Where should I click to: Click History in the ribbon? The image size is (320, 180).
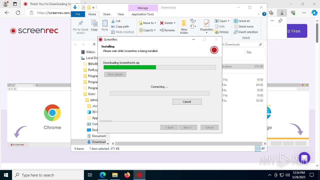[222, 32]
